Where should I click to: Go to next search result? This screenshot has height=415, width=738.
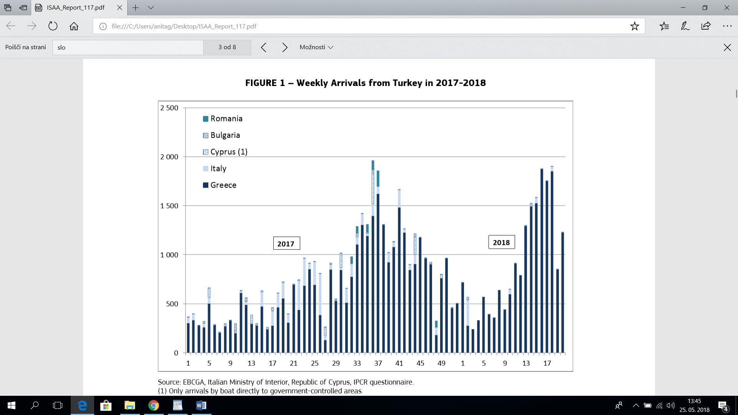(285, 47)
